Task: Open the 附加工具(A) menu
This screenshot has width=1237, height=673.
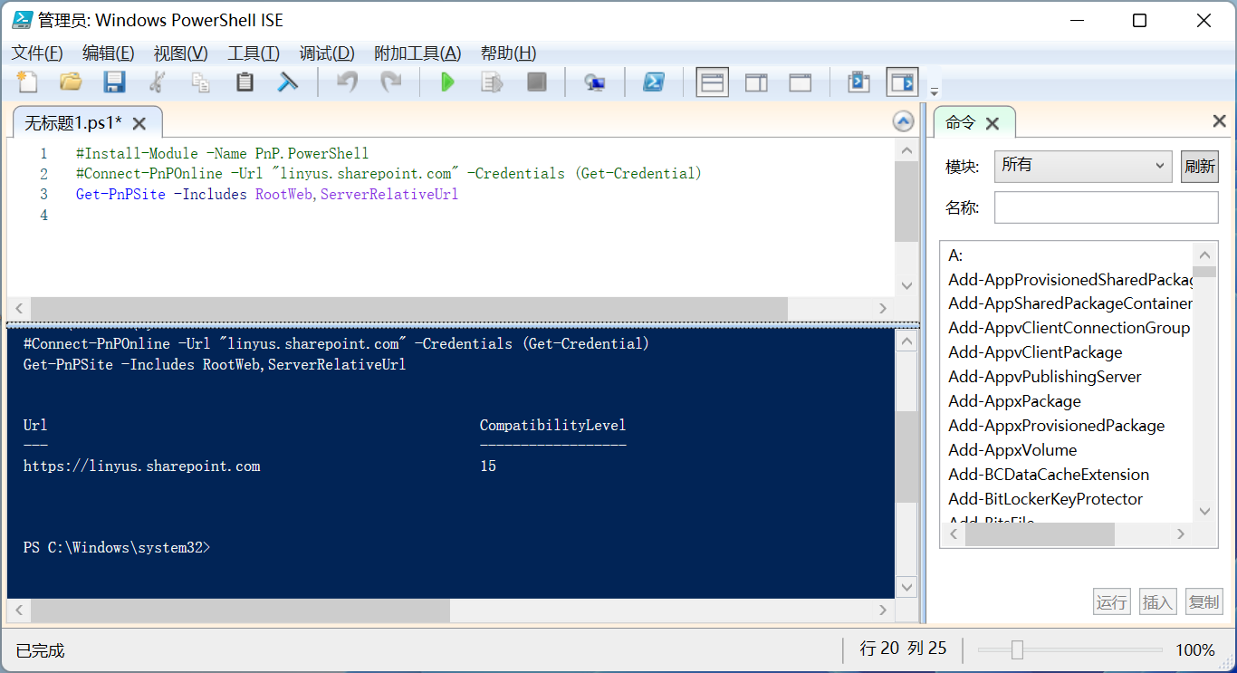Action: [417, 53]
